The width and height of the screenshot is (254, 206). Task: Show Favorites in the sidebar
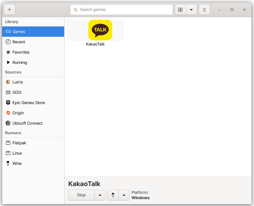33,52
